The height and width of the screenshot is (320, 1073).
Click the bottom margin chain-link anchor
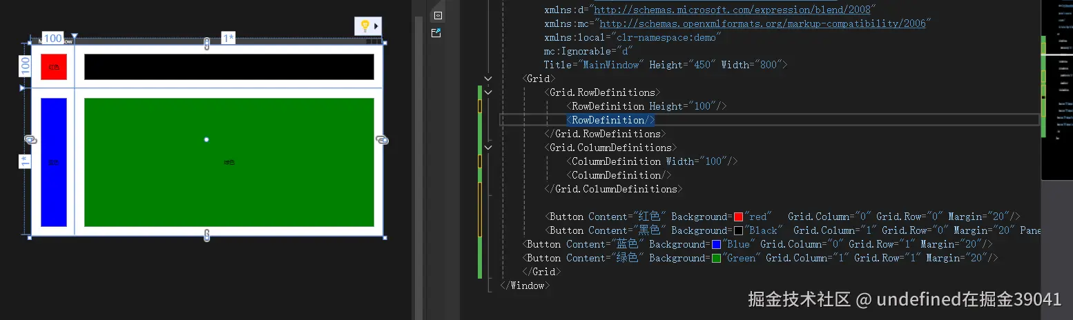(206, 235)
